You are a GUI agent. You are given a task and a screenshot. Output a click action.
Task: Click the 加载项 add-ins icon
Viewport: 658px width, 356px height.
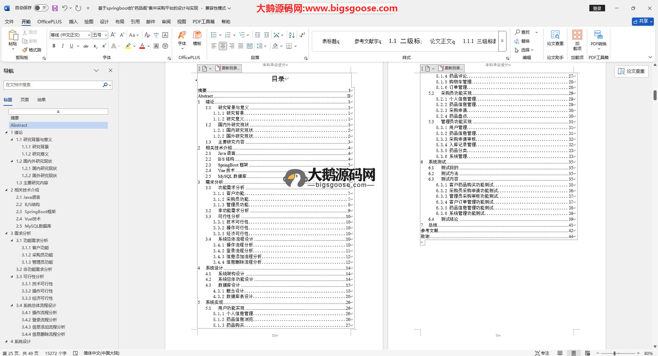(577, 38)
